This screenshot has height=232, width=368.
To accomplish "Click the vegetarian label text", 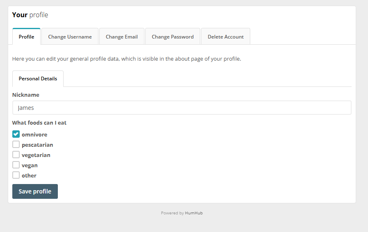I will [x=36, y=155].
